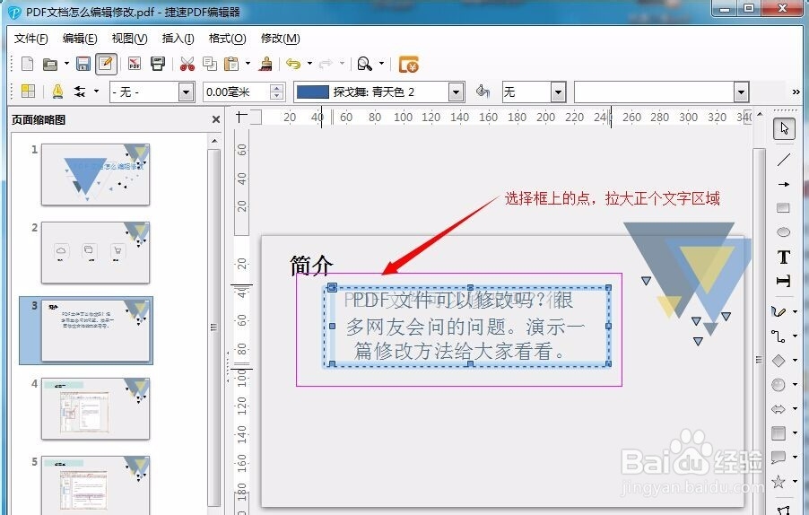Save the document with the floppy disk icon

pyautogui.click(x=83, y=64)
